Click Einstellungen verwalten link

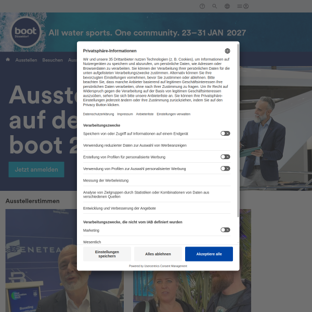(x=174, y=114)
